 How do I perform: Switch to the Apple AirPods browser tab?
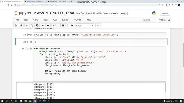58,2
